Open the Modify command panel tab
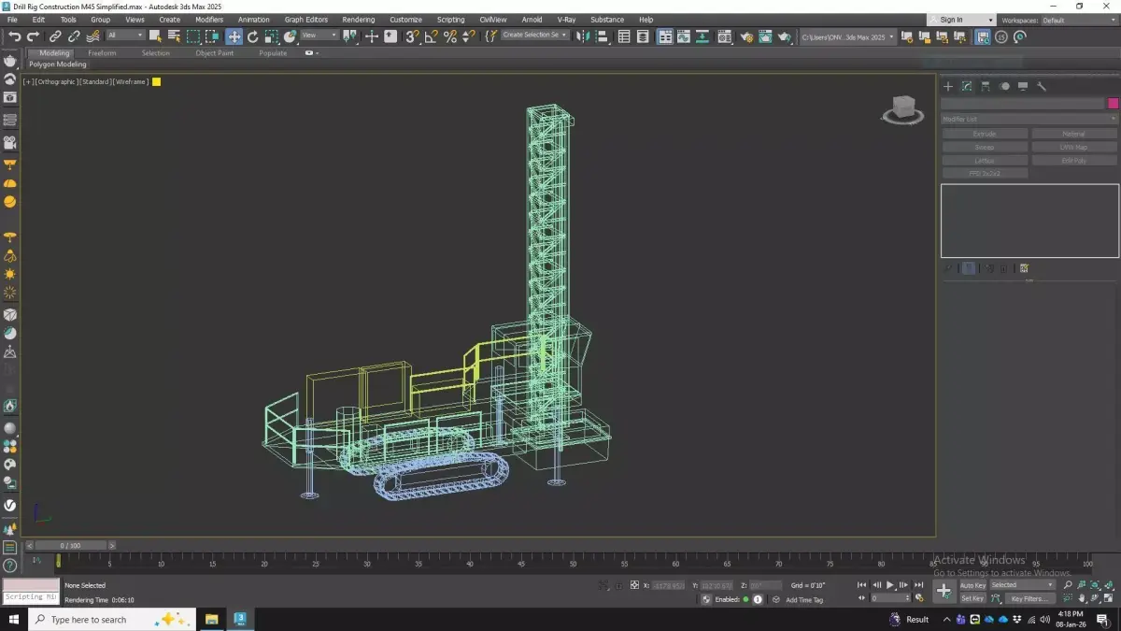The width and height of the screenshot is (1121, 631). [x=967, y=86]
